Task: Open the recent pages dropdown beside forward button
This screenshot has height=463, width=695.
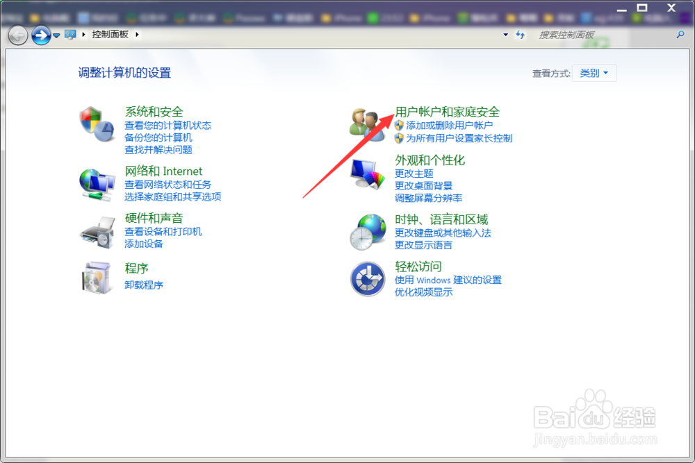Action: pos(55,35)
